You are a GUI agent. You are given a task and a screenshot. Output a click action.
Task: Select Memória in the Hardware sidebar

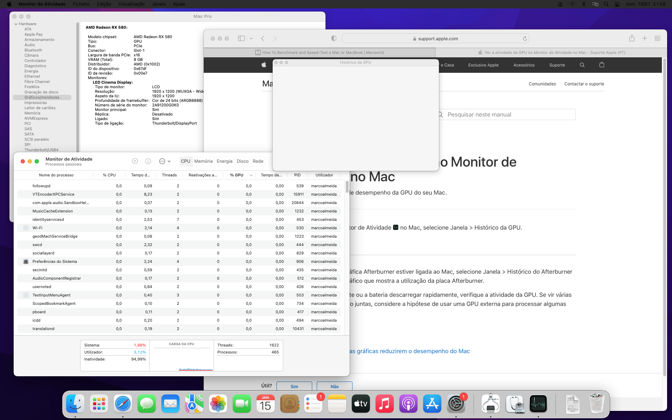point(32,113)
